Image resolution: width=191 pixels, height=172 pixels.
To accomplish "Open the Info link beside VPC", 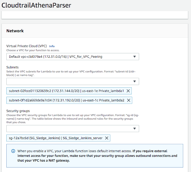I will [52, 46].
